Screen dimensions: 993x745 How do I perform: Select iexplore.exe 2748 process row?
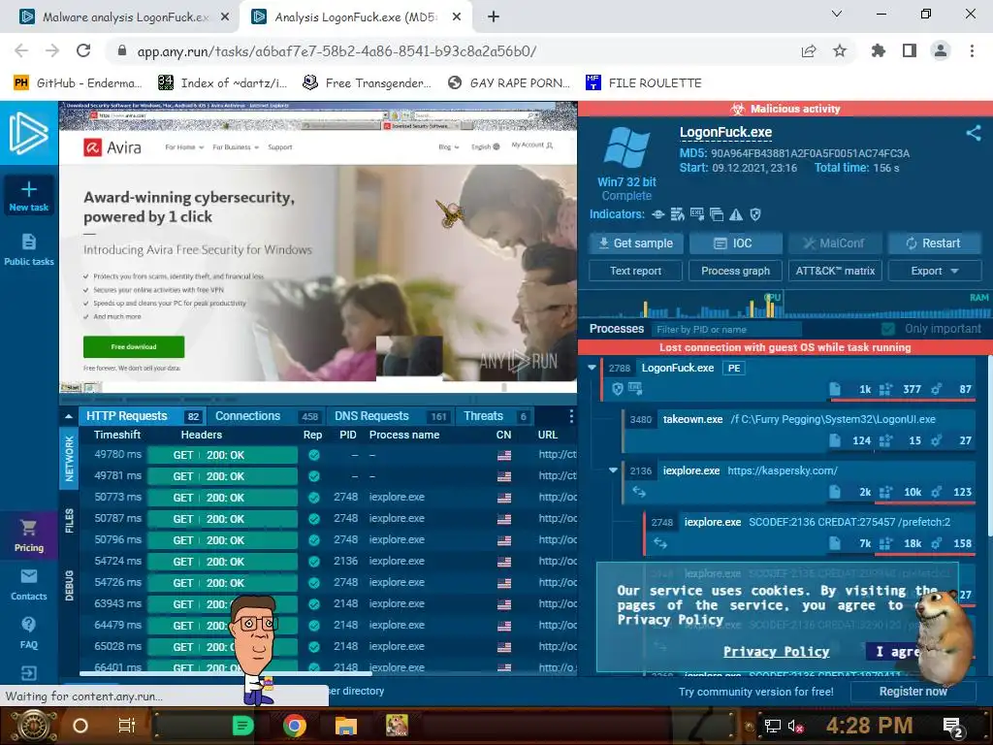[x=810, y=533]
